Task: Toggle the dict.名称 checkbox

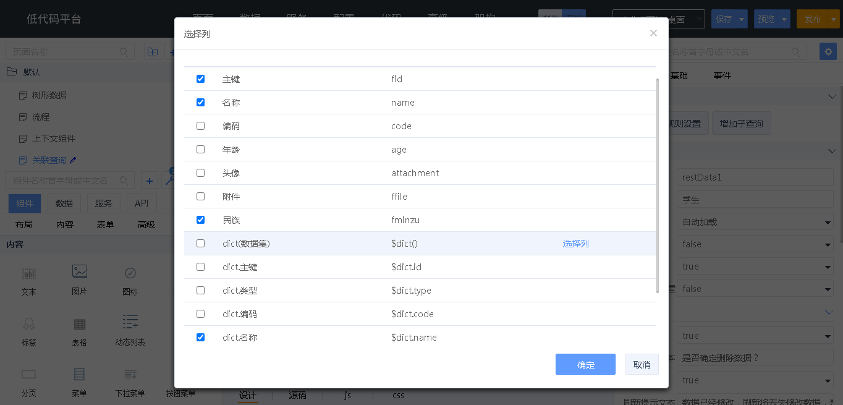Action: tap(200, 338)
